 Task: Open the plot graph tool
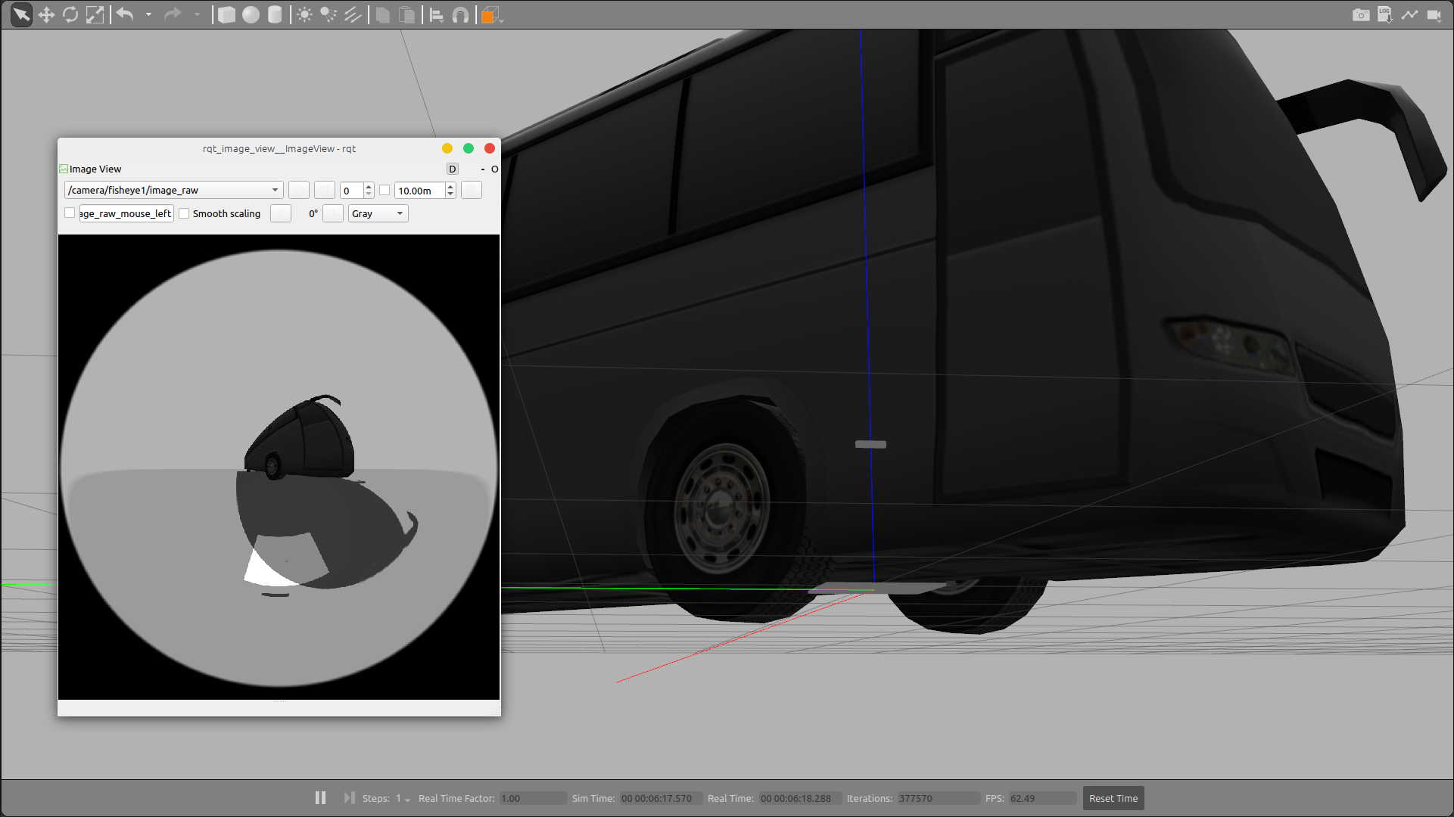pos(1409,15)
